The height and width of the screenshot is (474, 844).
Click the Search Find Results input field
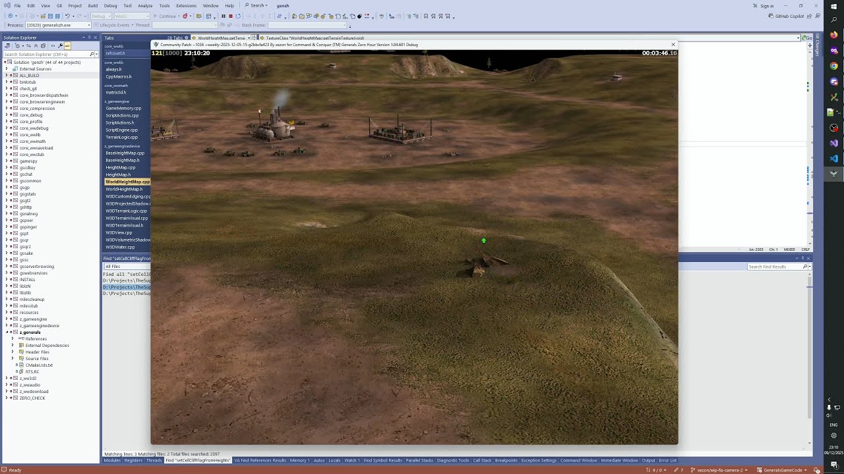(775, 267)
